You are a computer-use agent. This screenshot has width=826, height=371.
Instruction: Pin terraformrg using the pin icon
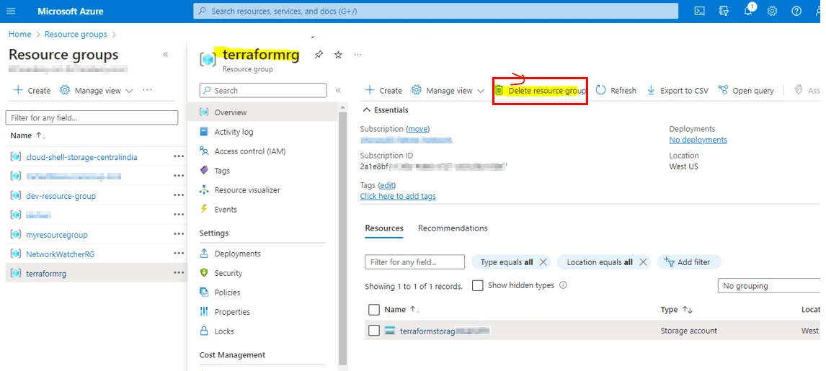click(x=319, y=55)
